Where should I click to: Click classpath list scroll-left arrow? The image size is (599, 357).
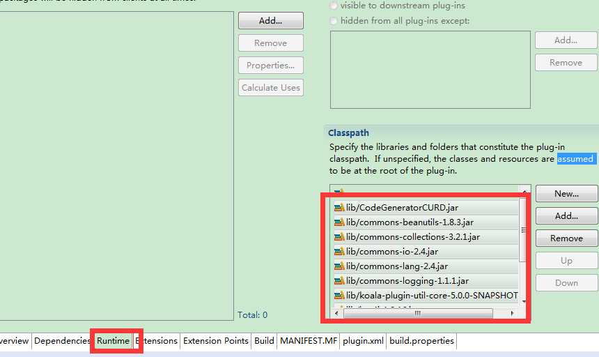tap(336, 314)
